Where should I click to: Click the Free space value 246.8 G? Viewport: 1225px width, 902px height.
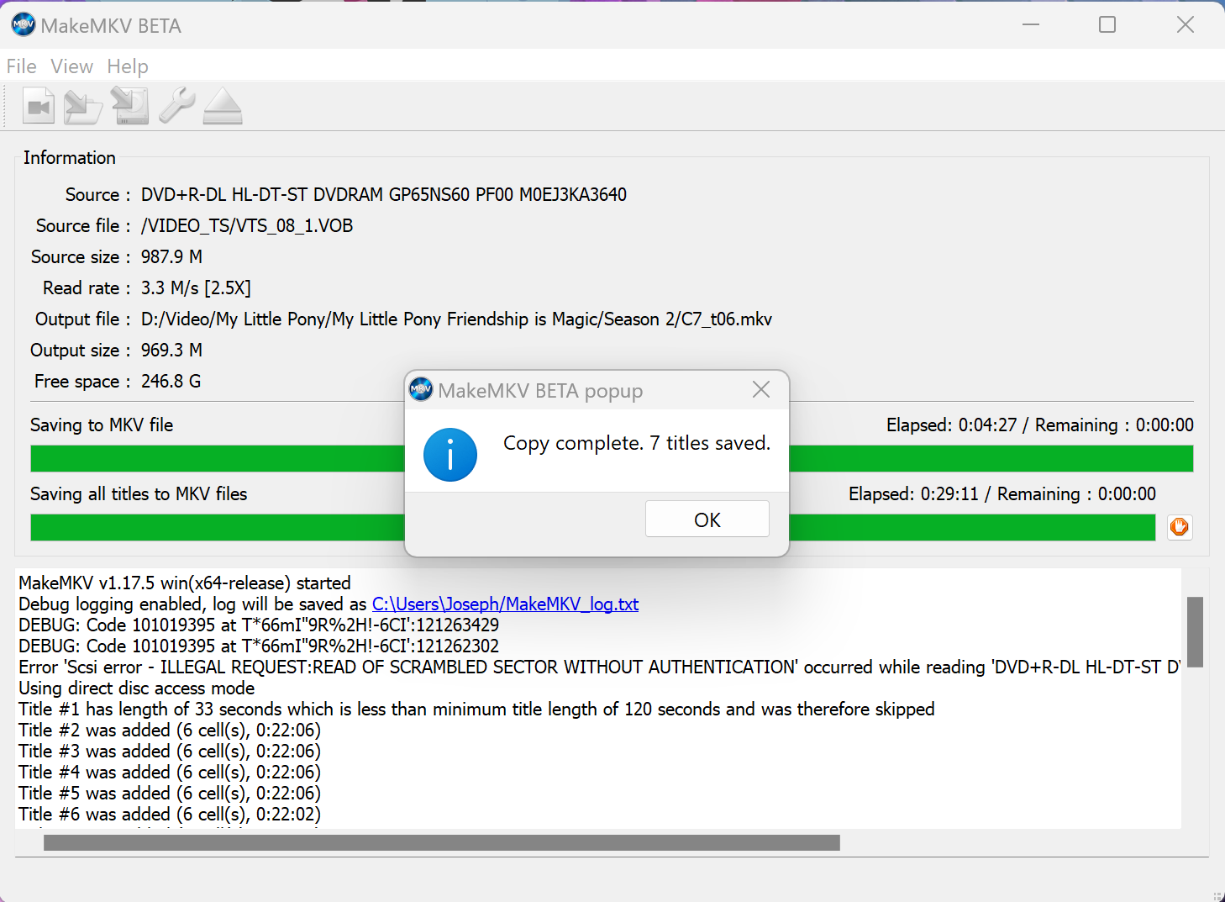tap(171, 382)
